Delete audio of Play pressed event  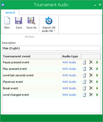point(91,69)
